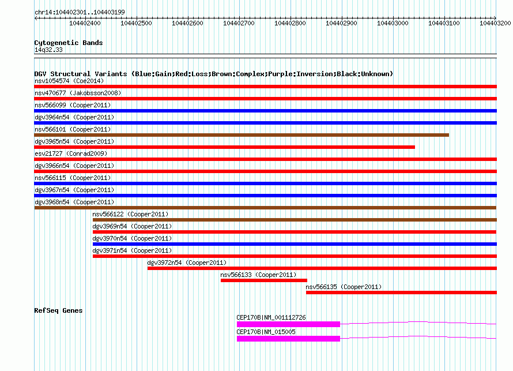Select dgv3967n54 (Cooper2011) label
Image resolution: width=513 pixels, height=371 pixels.
tap(74, 190)
